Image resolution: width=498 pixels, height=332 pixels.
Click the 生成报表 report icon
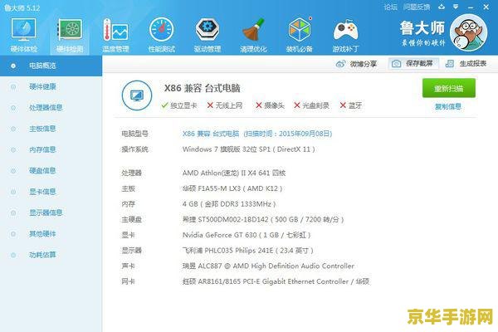tap(449, 64)
